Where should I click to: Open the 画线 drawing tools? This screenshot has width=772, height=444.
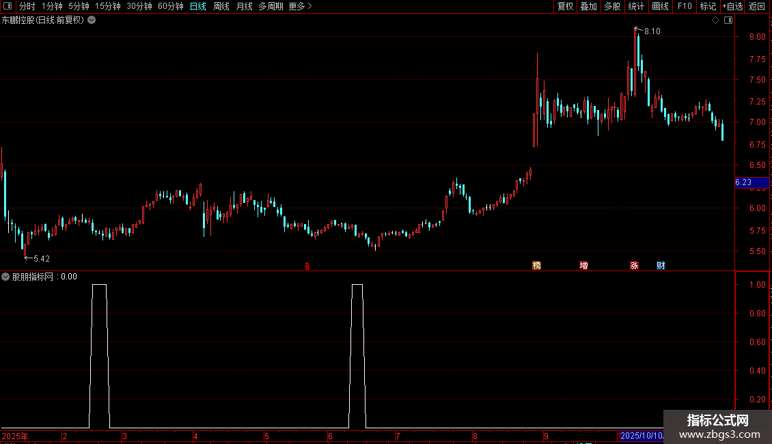(x=660, y=6)
